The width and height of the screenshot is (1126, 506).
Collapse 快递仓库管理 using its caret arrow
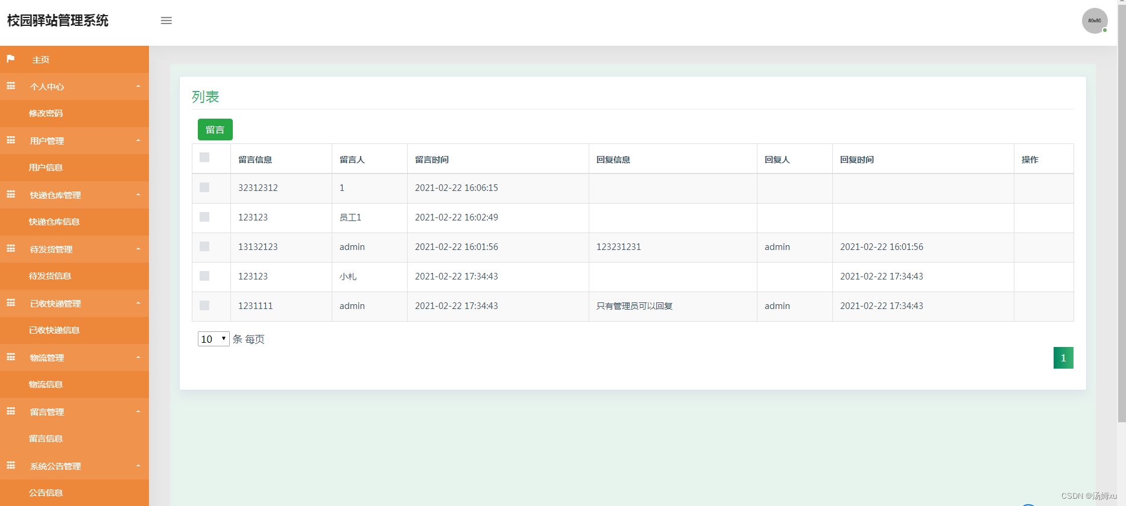point(138,195)
